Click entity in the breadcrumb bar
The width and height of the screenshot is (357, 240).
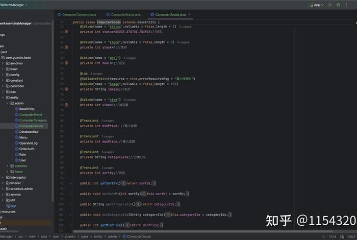(98, 236)
